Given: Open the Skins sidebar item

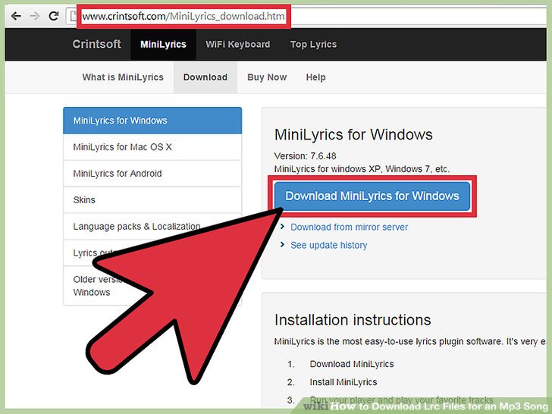Looking at the screenshot, I should click(152, 200).
